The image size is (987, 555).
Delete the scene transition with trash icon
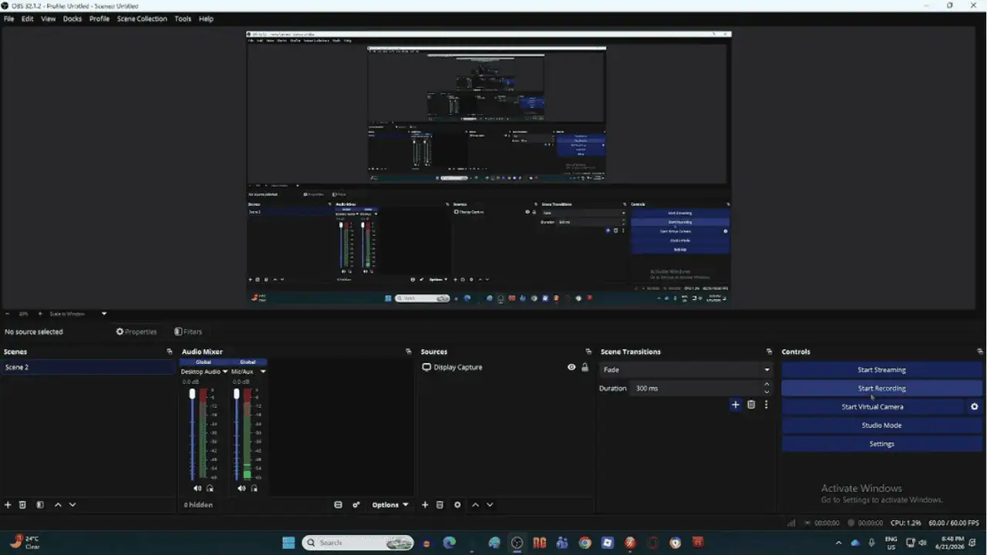(751, 405)
